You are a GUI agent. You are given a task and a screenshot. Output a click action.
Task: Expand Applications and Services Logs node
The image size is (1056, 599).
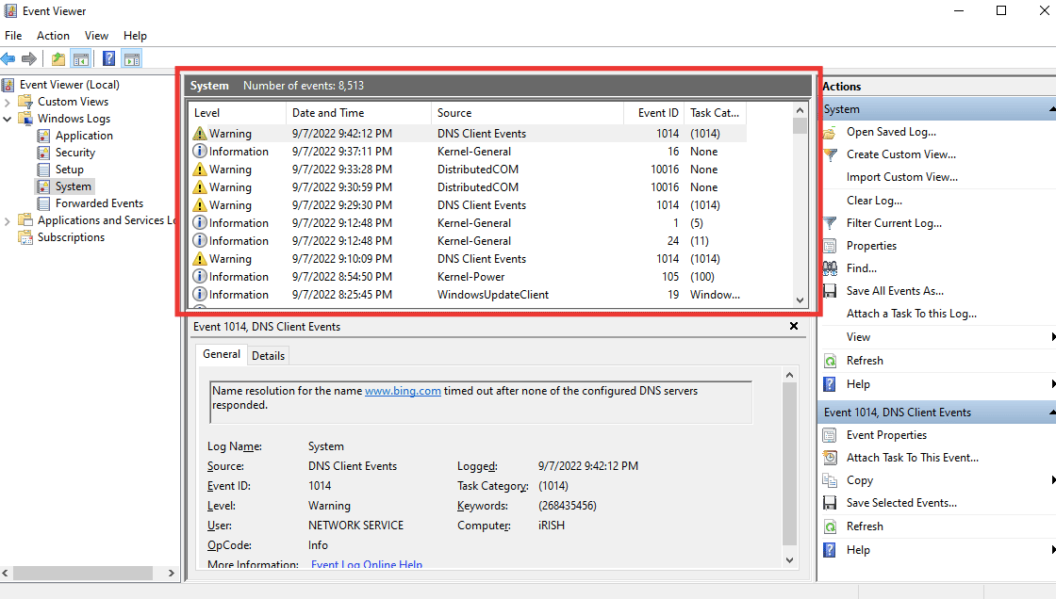pyautogui.click(x=8, y=220)
